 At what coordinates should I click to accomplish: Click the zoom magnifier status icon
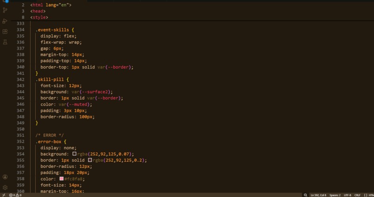pos(305,195)
